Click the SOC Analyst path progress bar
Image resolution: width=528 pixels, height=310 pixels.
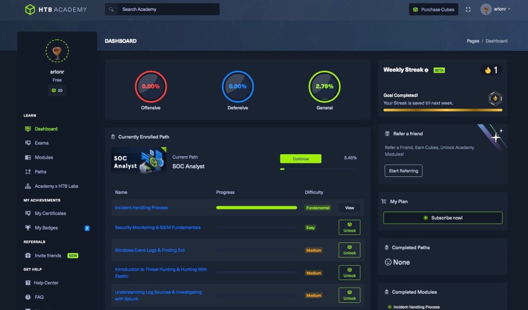coord(318,169)
